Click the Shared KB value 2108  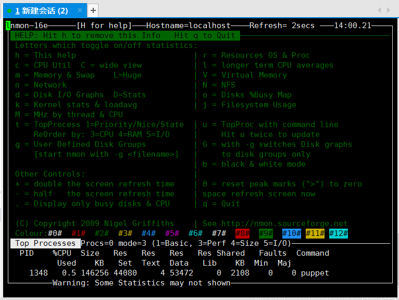[x=240, y=273]
